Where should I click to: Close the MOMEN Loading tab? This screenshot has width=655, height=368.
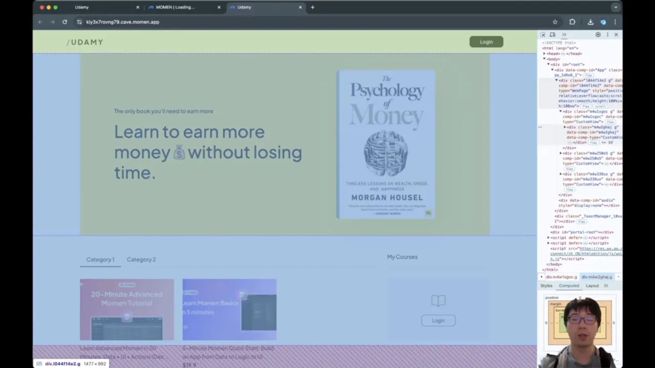click(219, 7)
